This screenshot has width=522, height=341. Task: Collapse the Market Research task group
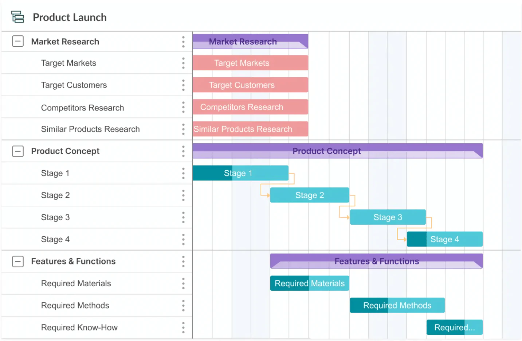(x=17, y=41)
